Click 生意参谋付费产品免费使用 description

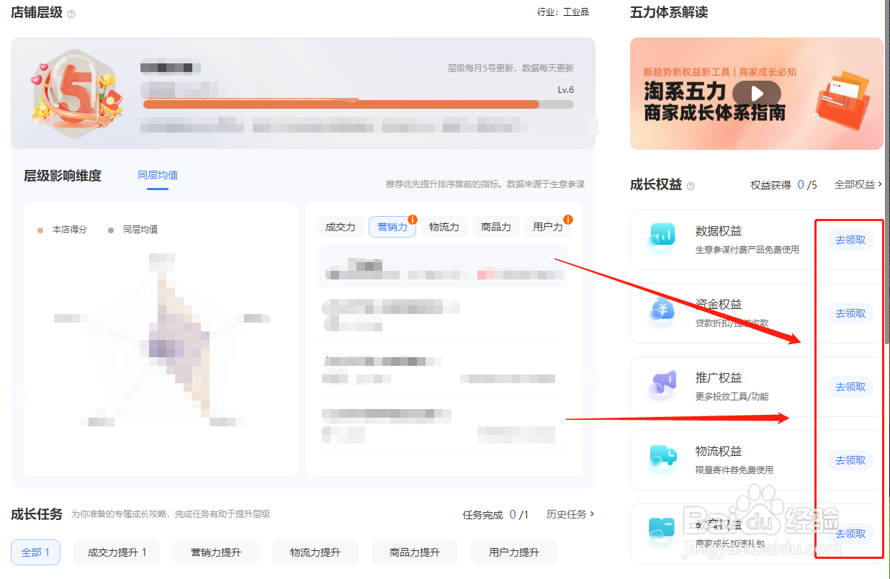click(747, 250)
